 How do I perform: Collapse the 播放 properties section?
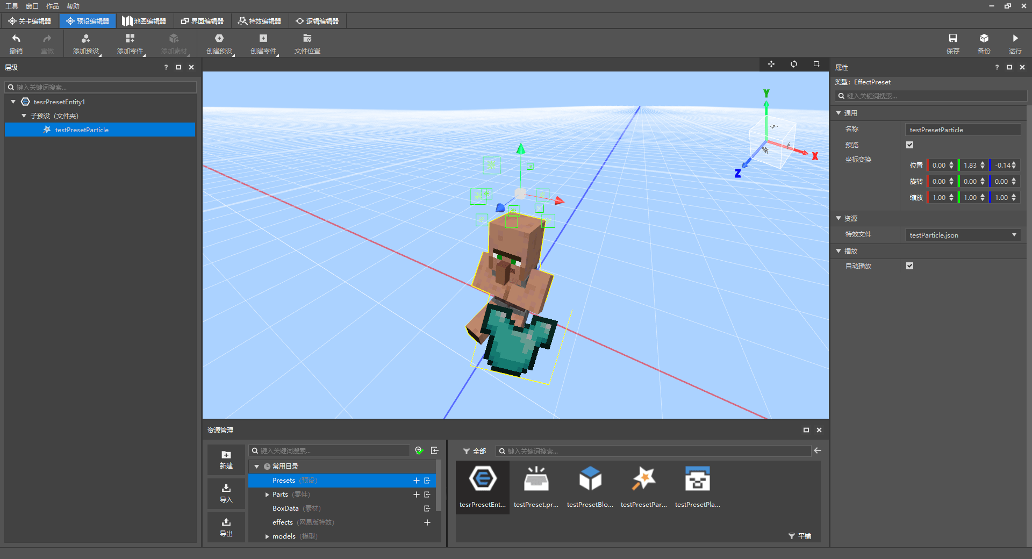point(838,251)
